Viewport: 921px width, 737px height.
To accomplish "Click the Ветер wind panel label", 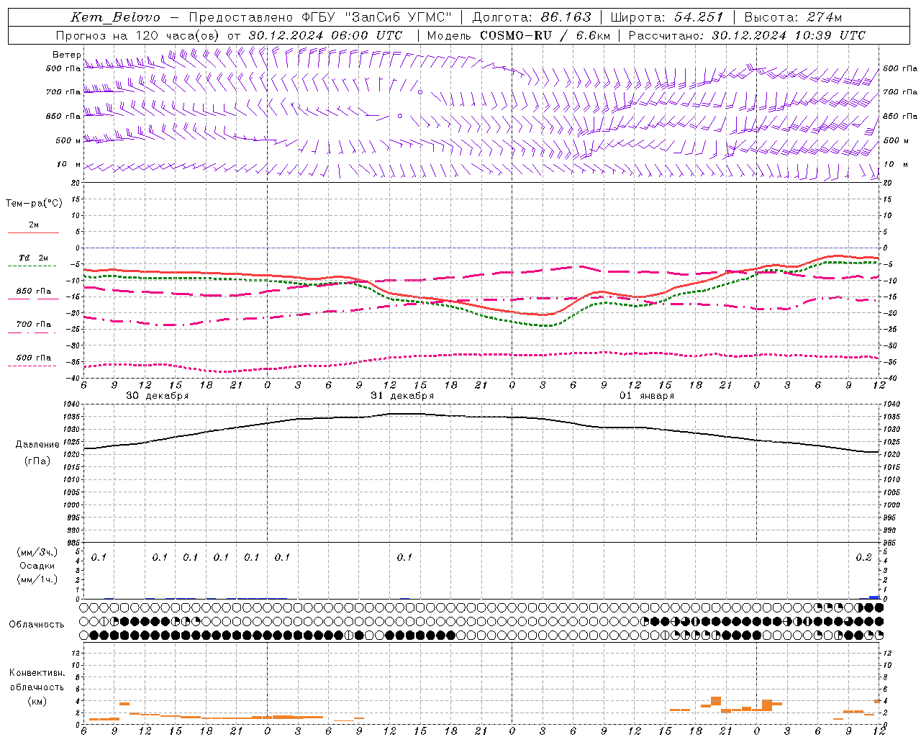I will pyautogui.click(x=66, y=55).
